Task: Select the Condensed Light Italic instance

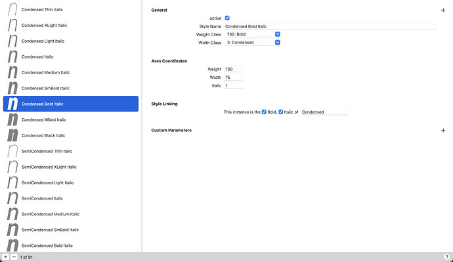Action: coord(71,41)
